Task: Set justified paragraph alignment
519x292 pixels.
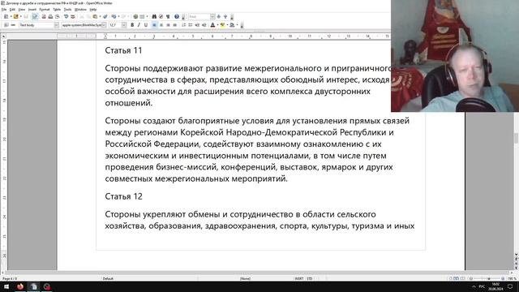Action: tap(175, 25)
